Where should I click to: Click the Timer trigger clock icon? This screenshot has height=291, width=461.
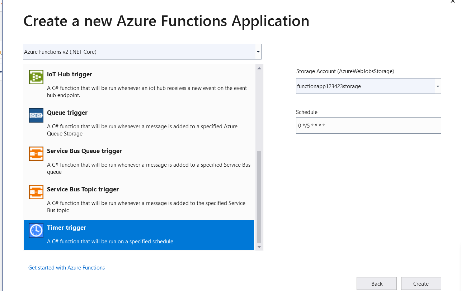(36, 230)
